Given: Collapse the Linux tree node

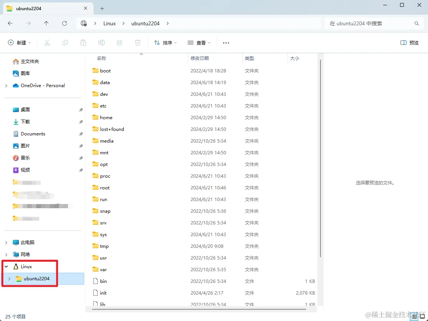Looking at the screenshot, I should coord(6,266).
